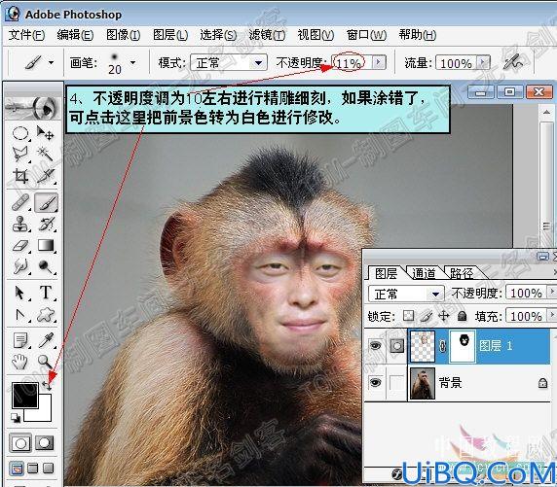Select the Healing Brush tool
The height and width of the screenshot is (487, 557).
[20, 202]
